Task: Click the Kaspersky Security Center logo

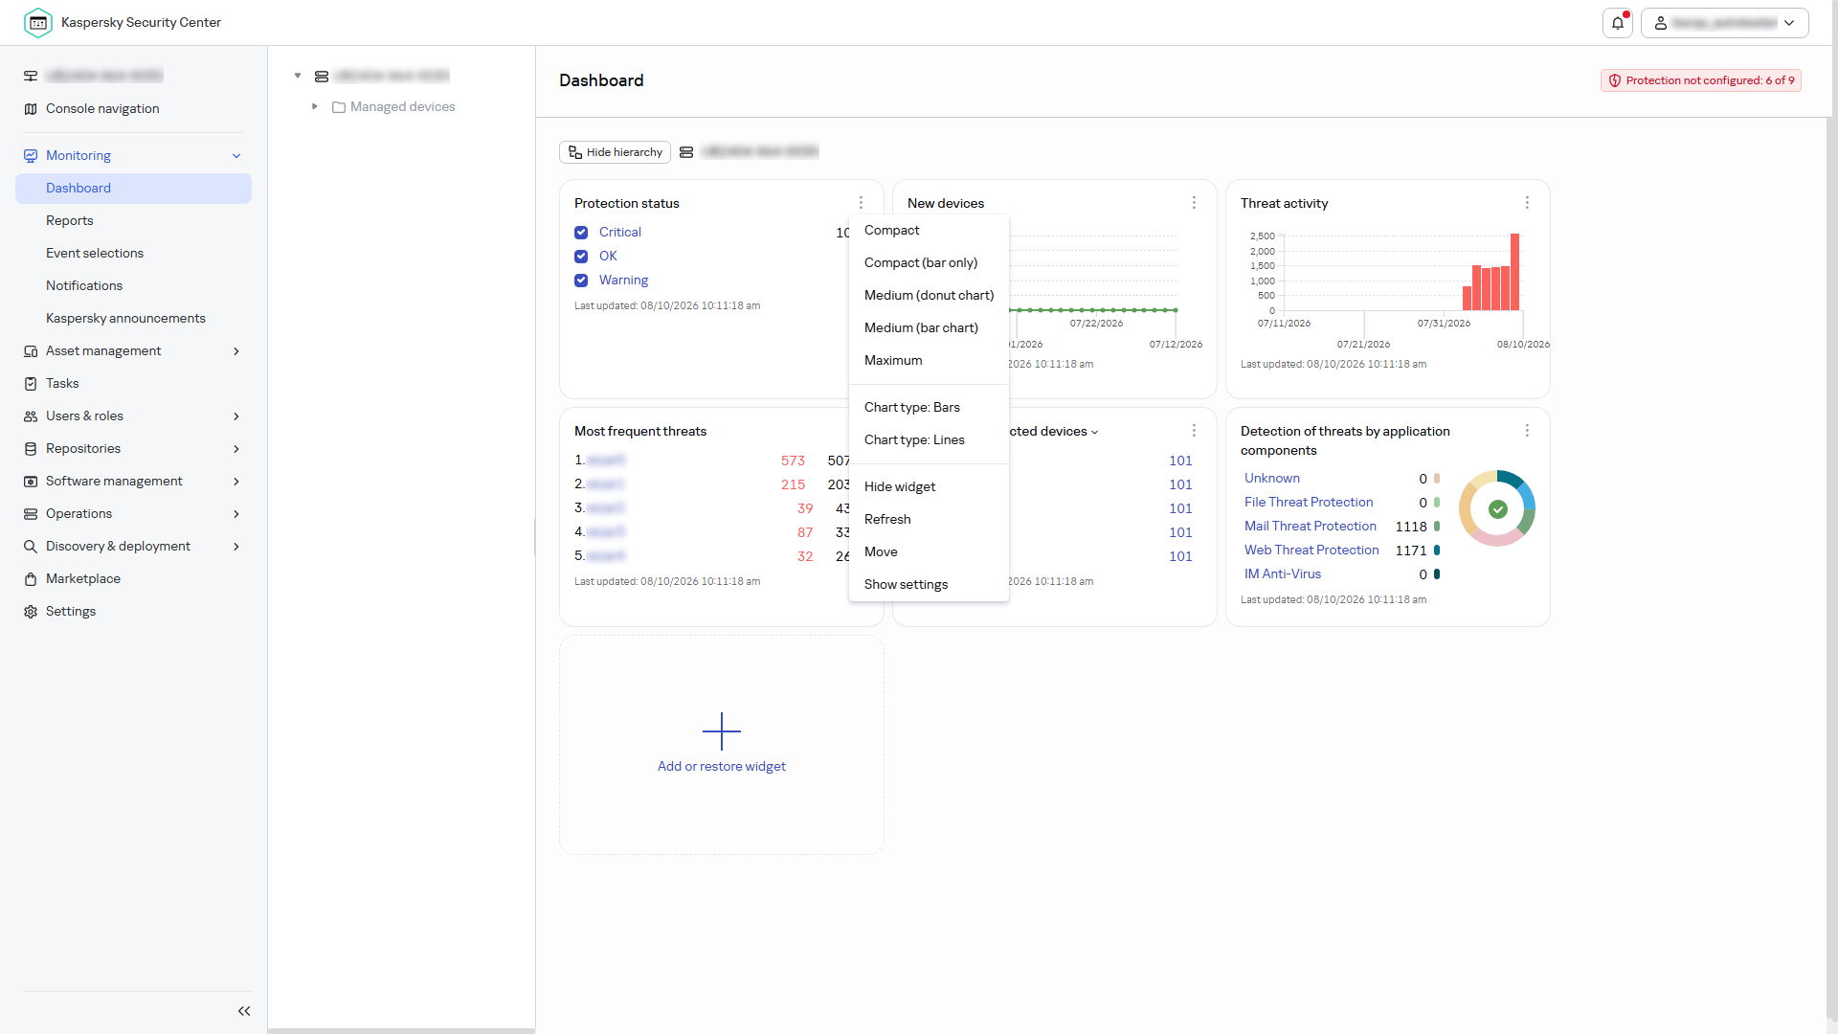Action: click(38, 23)
